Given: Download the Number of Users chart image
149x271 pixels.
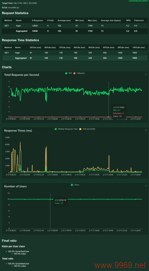Looking at the screenshot, I should 146,185.
